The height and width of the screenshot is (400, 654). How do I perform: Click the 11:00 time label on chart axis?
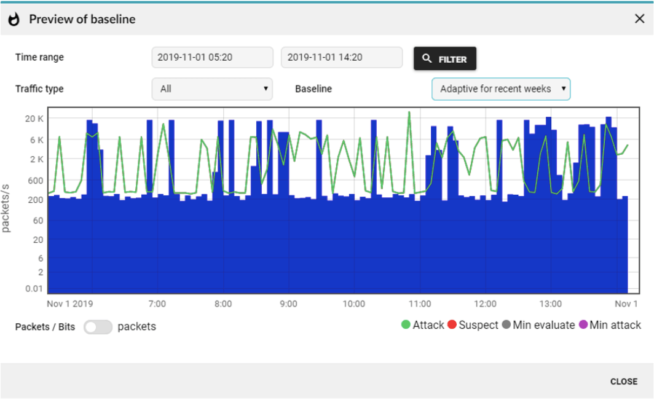coord(420,304)
